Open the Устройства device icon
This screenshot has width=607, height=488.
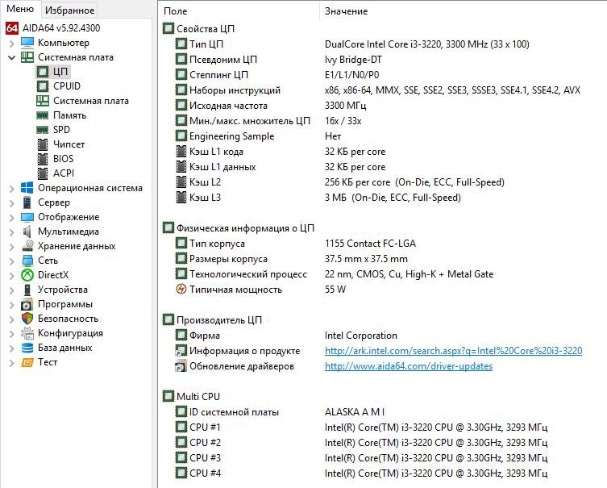pos(27,290)
